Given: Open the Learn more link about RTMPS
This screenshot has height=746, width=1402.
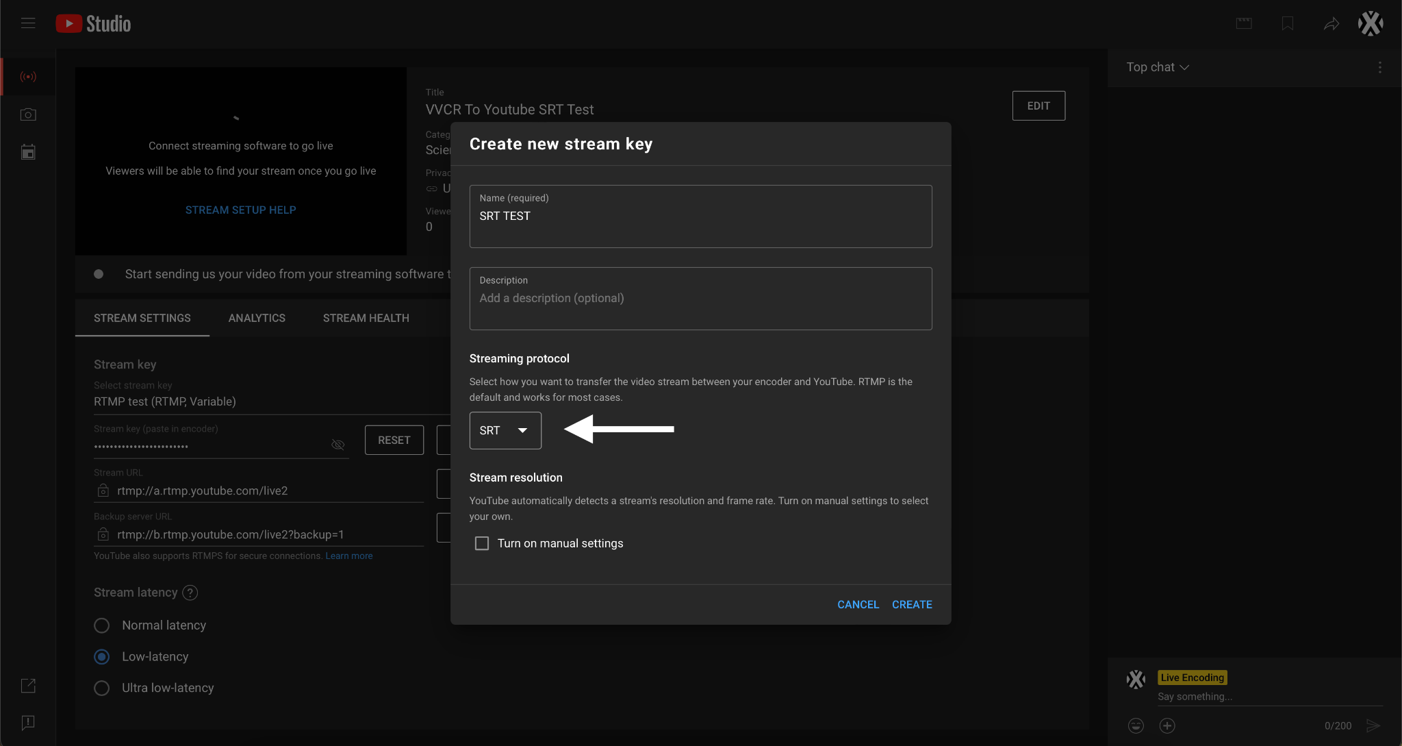Looking at the screenshot, I should point(348,556).
